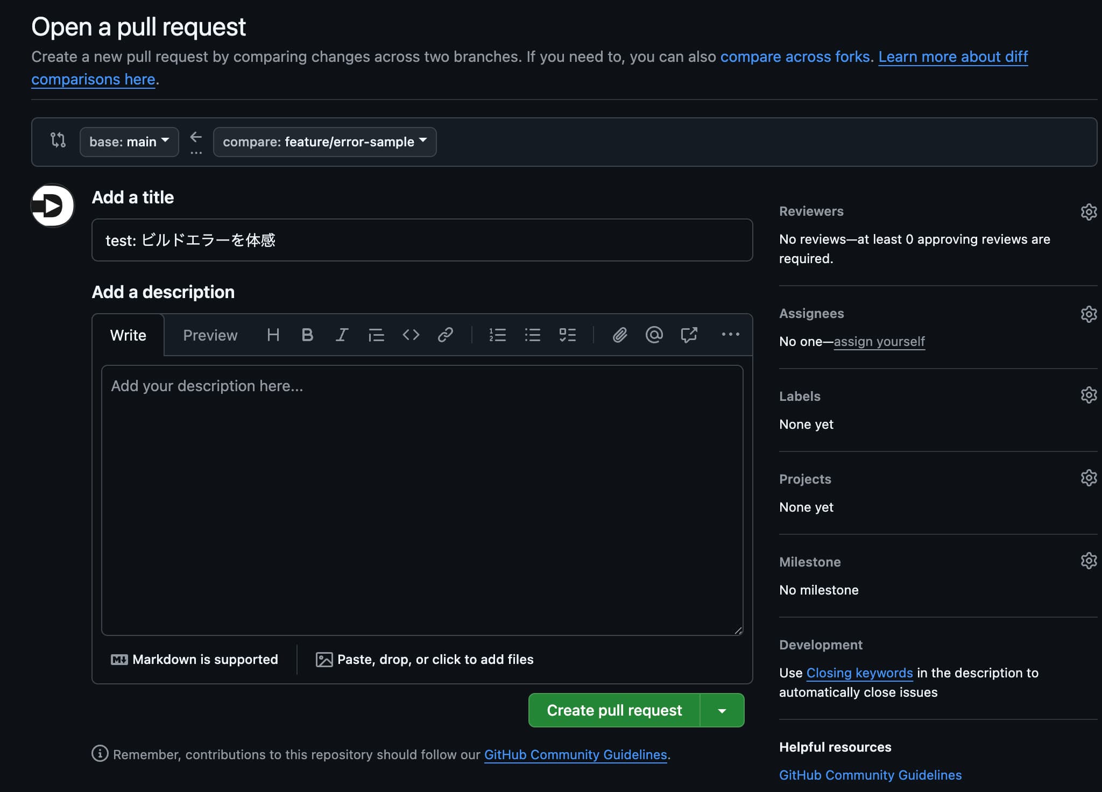Click the Reviewers heading

(x=811, y=211)
